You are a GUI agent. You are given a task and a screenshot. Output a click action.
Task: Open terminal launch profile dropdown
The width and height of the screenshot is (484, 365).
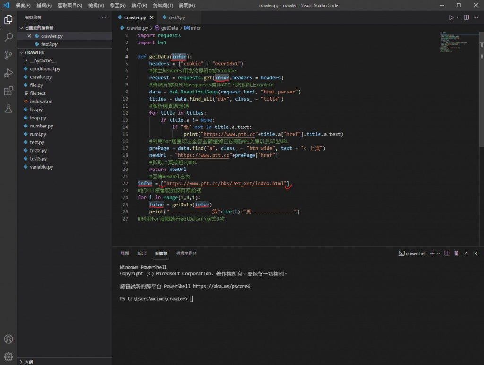438,254
